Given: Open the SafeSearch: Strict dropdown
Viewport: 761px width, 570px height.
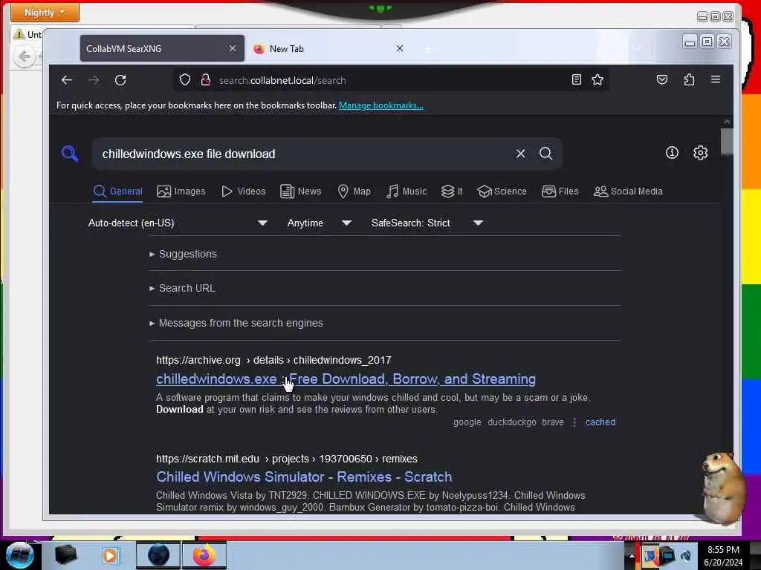Looking at the screenshot, I should pos(427,223).
